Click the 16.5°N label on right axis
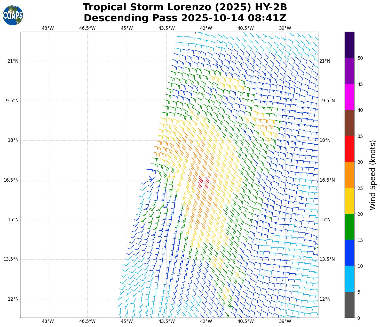Image resolution: width=380 pixels, height=327 pixels. pyautogui.click(x=327, y=180)
